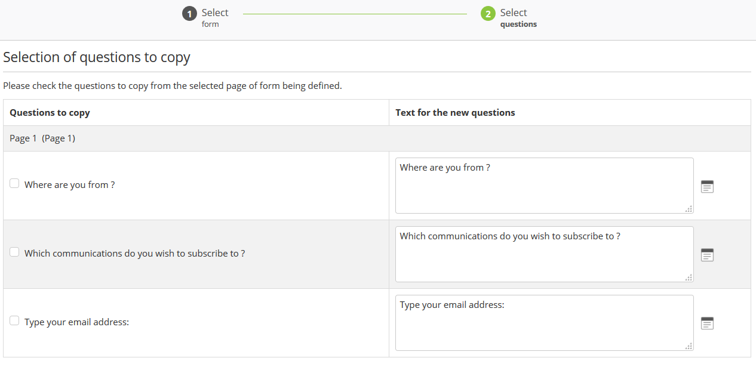The image size is (756, 367).
Task: Click 'Text for the new questions' column header
Action: click(455, 113)
